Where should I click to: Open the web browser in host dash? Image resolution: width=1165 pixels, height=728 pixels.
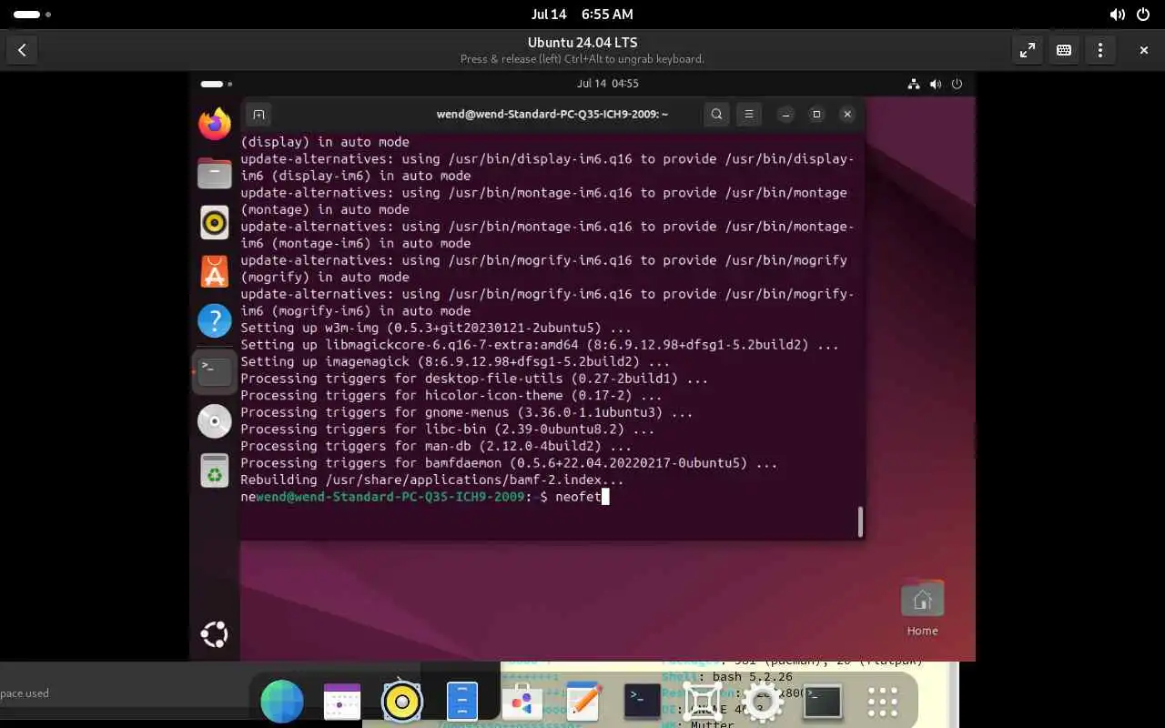point(282,702)
